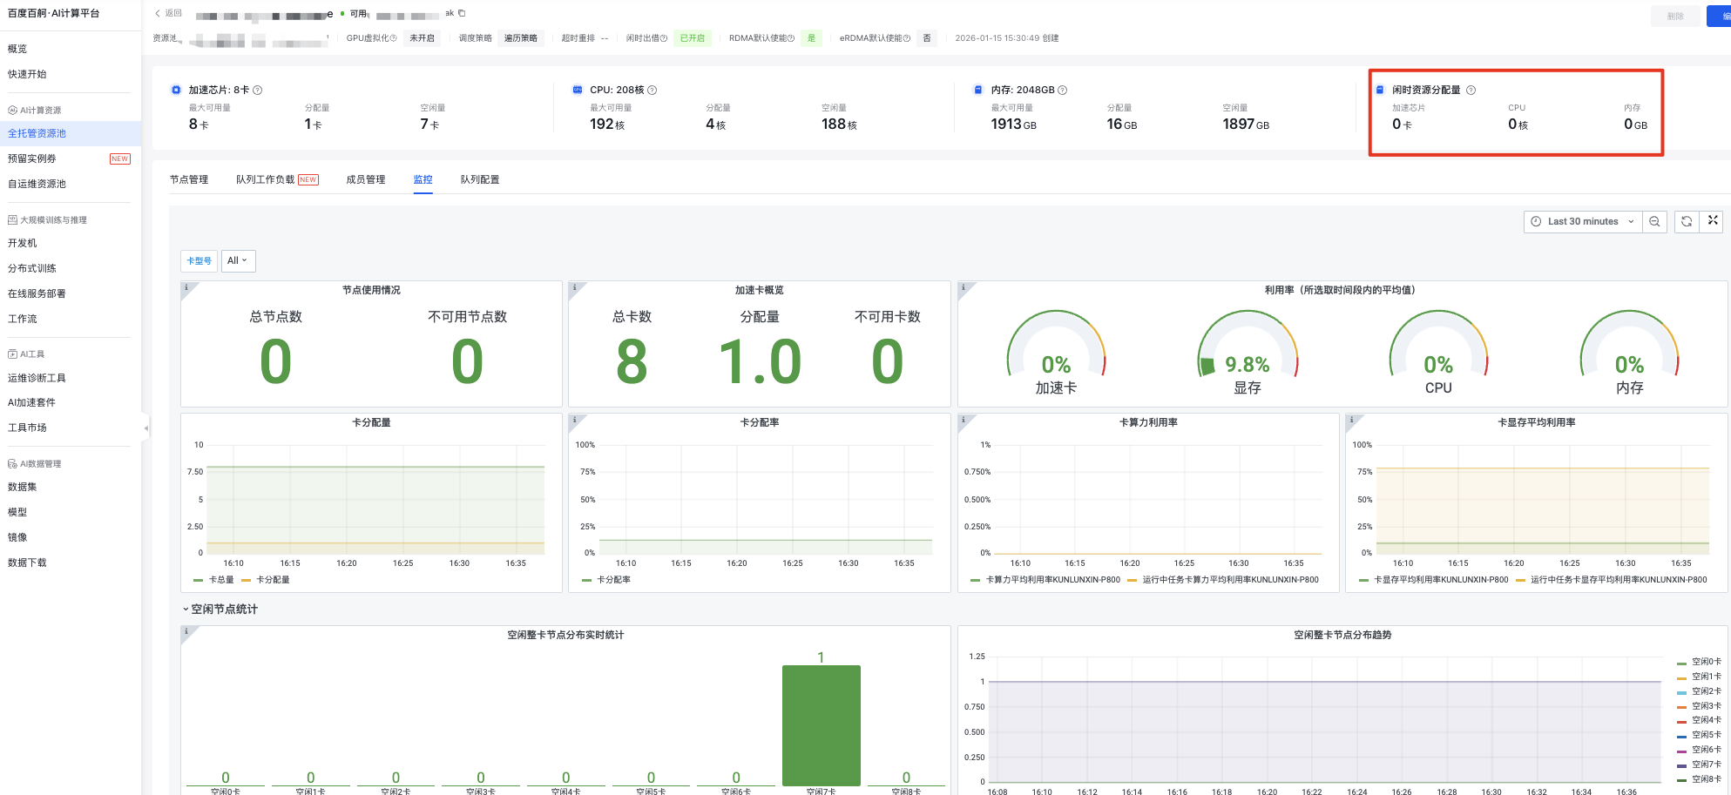Toggle 空闲7卡 series in trend legend
Viewport: 1731px width, 795px height.
pyautogui.click(x=1705, y=765)
